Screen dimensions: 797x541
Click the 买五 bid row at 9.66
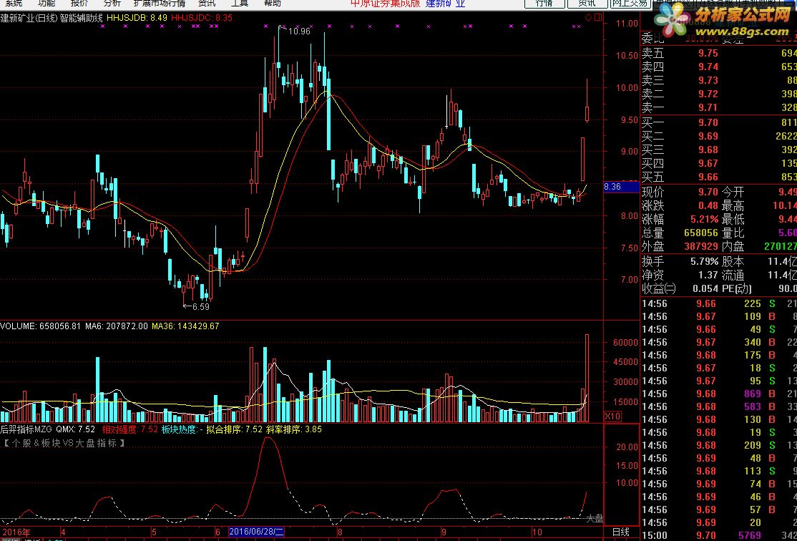point(719,177)
